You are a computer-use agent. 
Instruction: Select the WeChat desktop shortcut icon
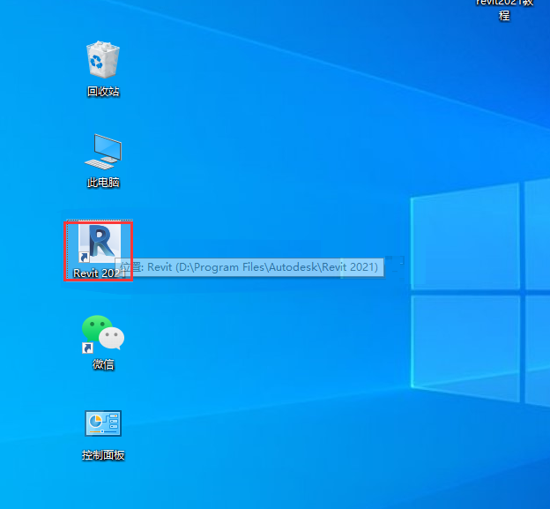[x=103, y=334]
